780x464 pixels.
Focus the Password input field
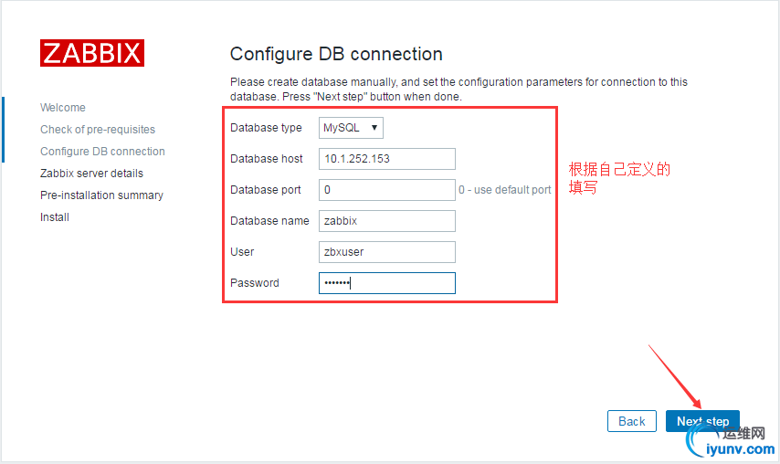(x=387, y=283)
